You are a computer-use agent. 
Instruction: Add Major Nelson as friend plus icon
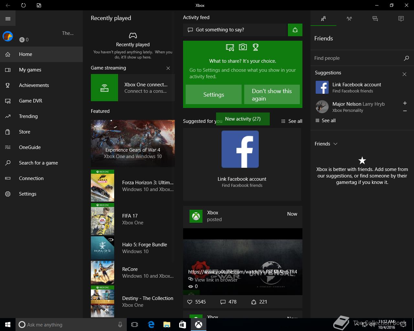click(x=405, y=103)
